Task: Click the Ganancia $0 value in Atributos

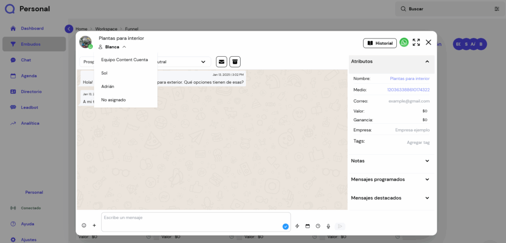Action: [x=424, y=120]
